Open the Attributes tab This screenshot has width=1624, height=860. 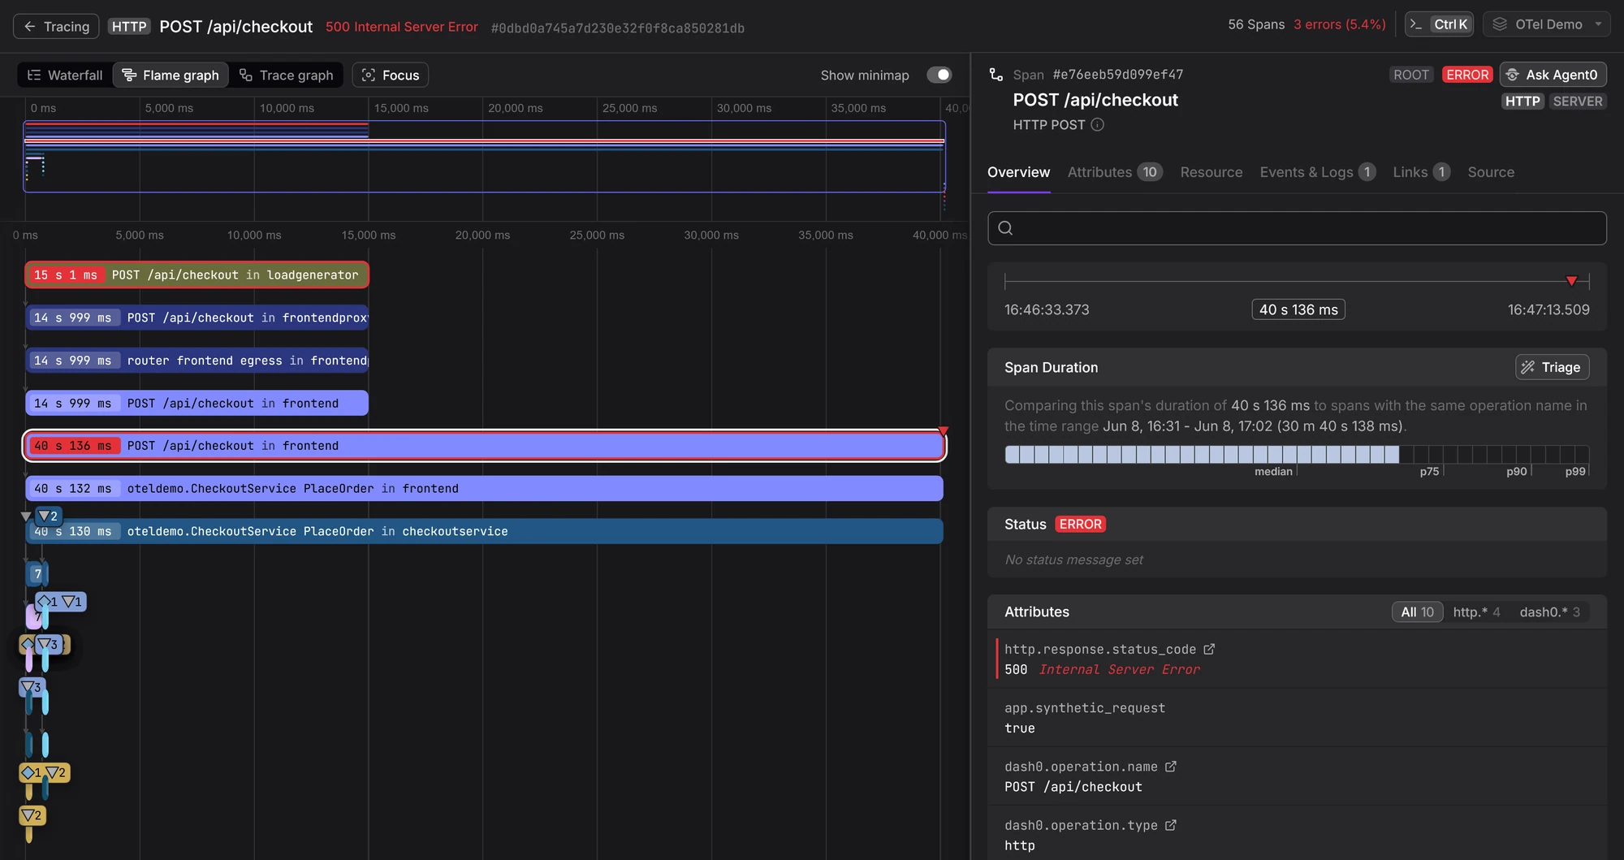point(1115,172)
